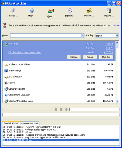This screenshot has width=122, height=148.
Task: Click the full-width lower progress bar
Action: (x=61, y=114)
